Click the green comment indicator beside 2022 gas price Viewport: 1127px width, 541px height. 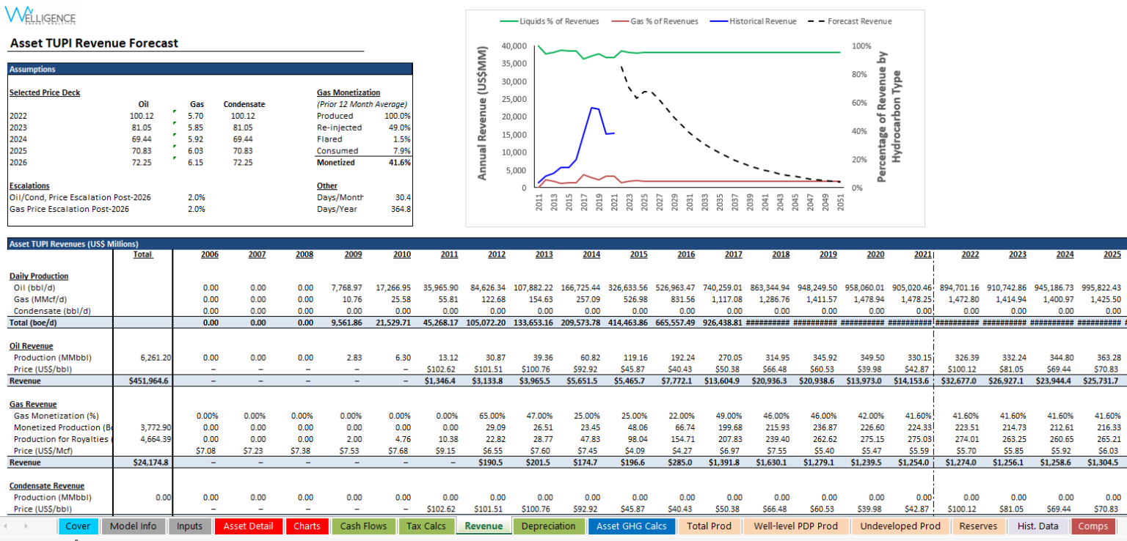(174, 112)
